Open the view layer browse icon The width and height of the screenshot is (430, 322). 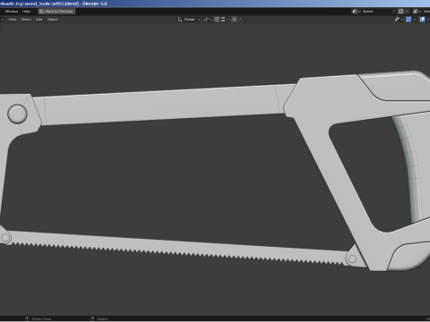pyautogui.click(x=417, y=12)
